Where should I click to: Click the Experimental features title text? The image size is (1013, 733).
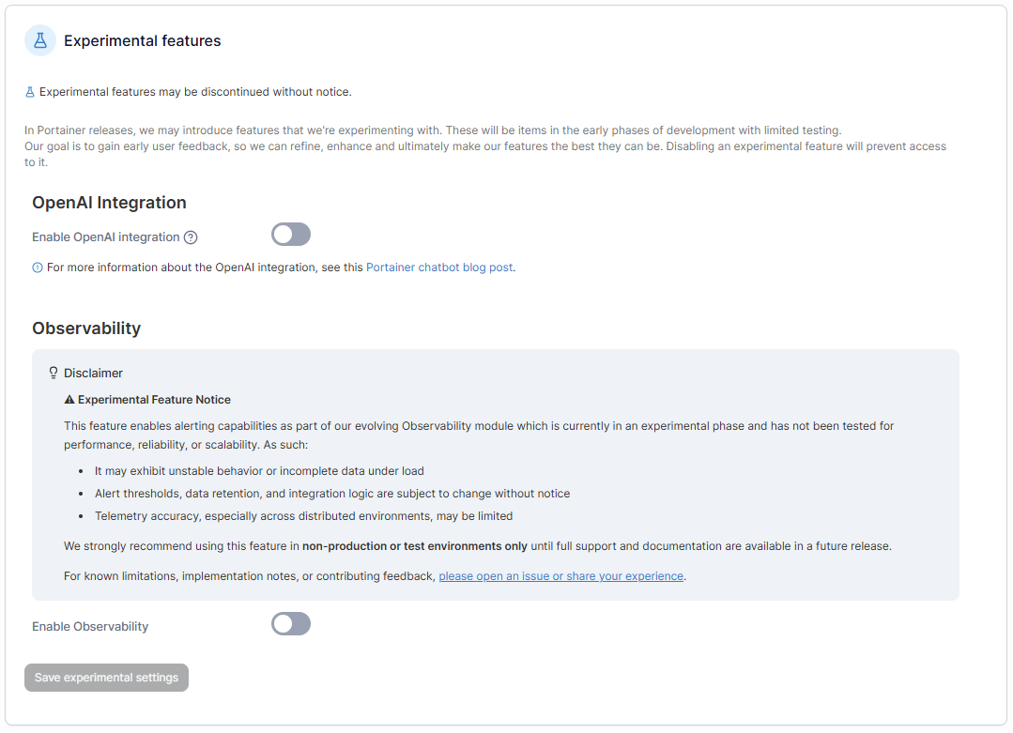click(x=143, y=40)
